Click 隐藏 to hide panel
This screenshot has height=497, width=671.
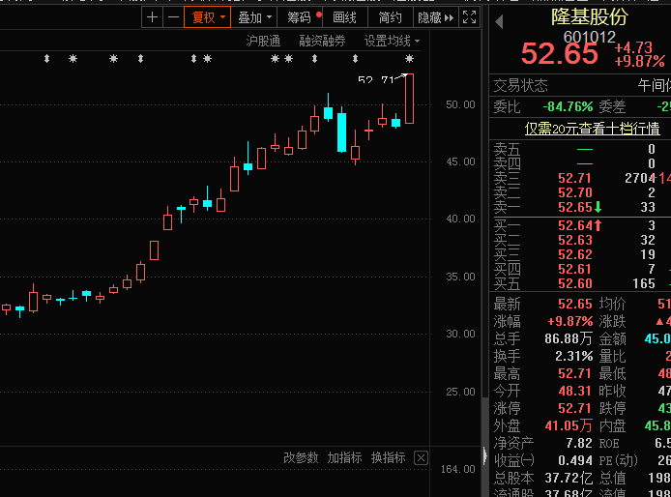click(436, 17)
